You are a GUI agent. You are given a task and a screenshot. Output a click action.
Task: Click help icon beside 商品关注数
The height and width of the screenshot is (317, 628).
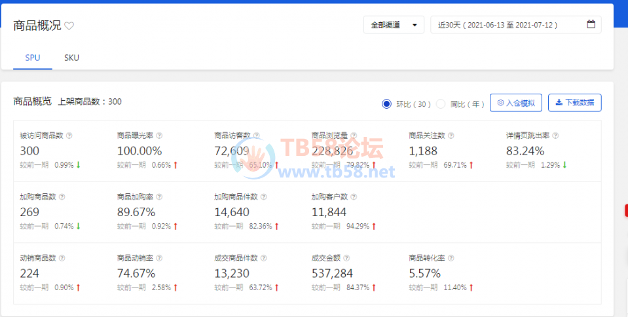tap(451, 136)
